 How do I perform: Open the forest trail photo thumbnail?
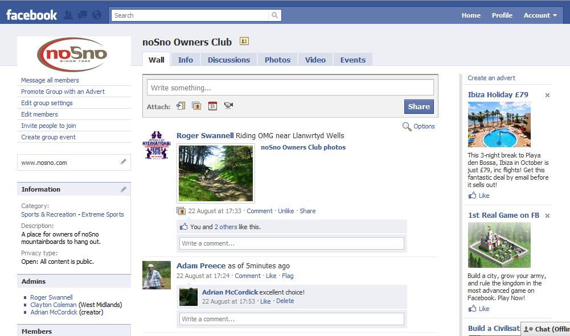(216, 173)
